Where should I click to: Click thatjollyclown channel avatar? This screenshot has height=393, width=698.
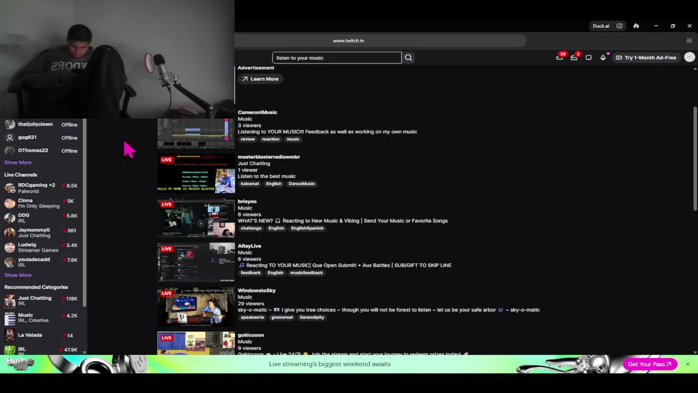click(10, 124)
